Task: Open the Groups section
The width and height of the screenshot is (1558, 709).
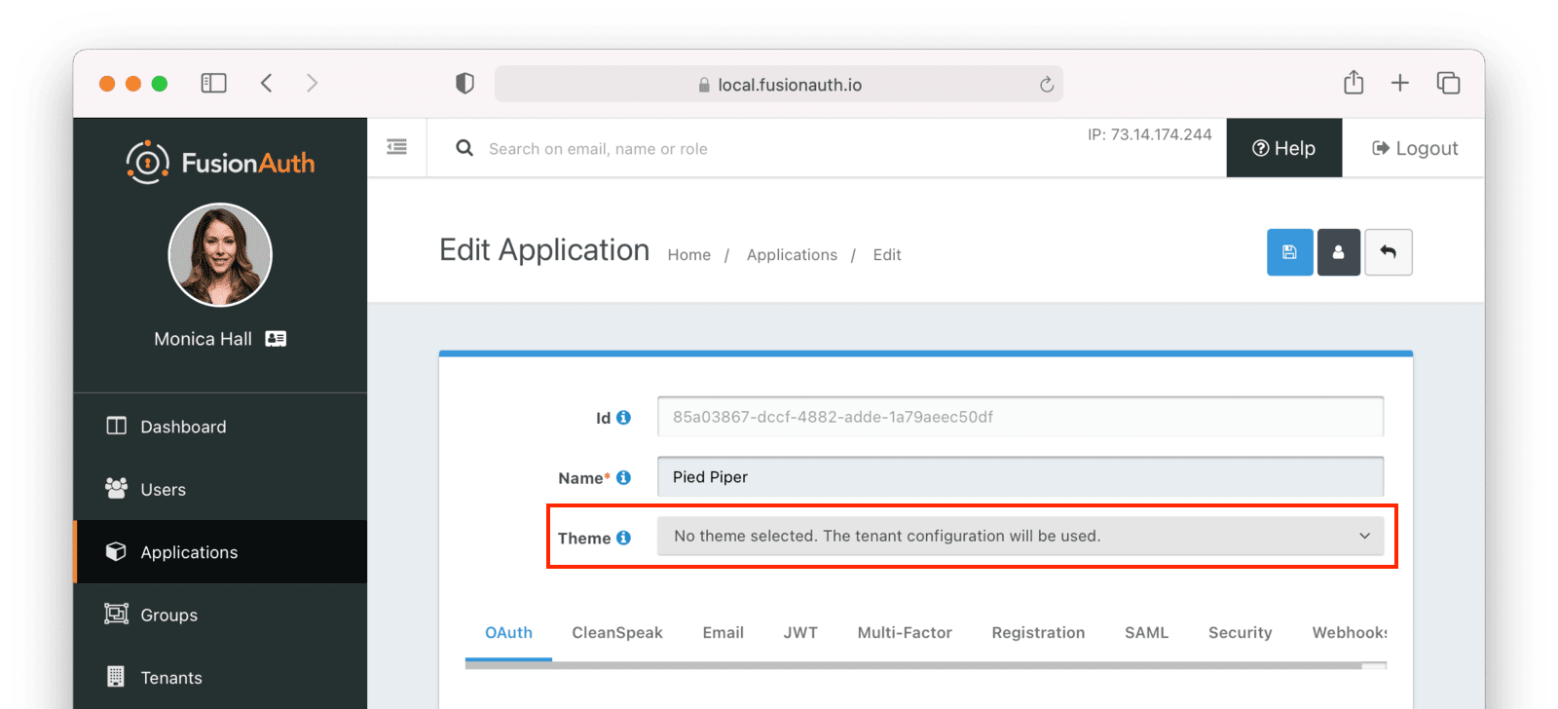Action: (168, 615)
